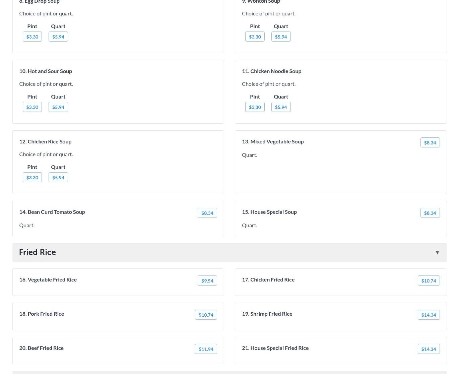Click Chicken Fried Rice $10.74 price button

428,280
